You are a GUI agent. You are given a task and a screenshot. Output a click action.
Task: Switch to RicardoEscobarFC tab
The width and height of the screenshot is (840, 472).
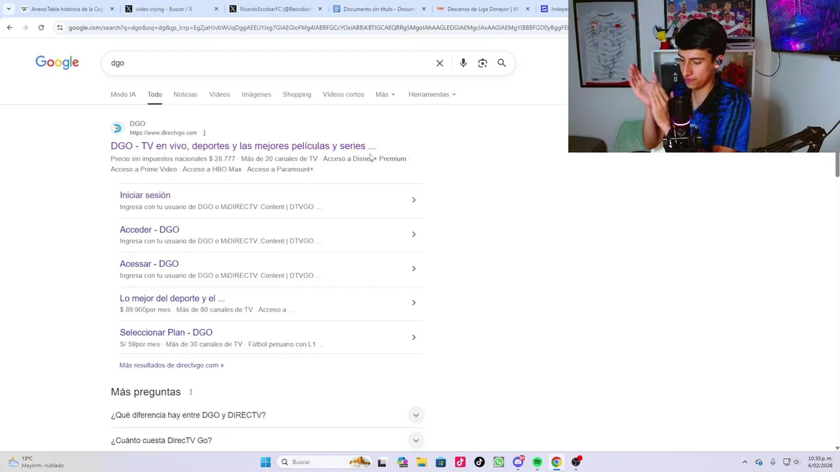[276, 9]
